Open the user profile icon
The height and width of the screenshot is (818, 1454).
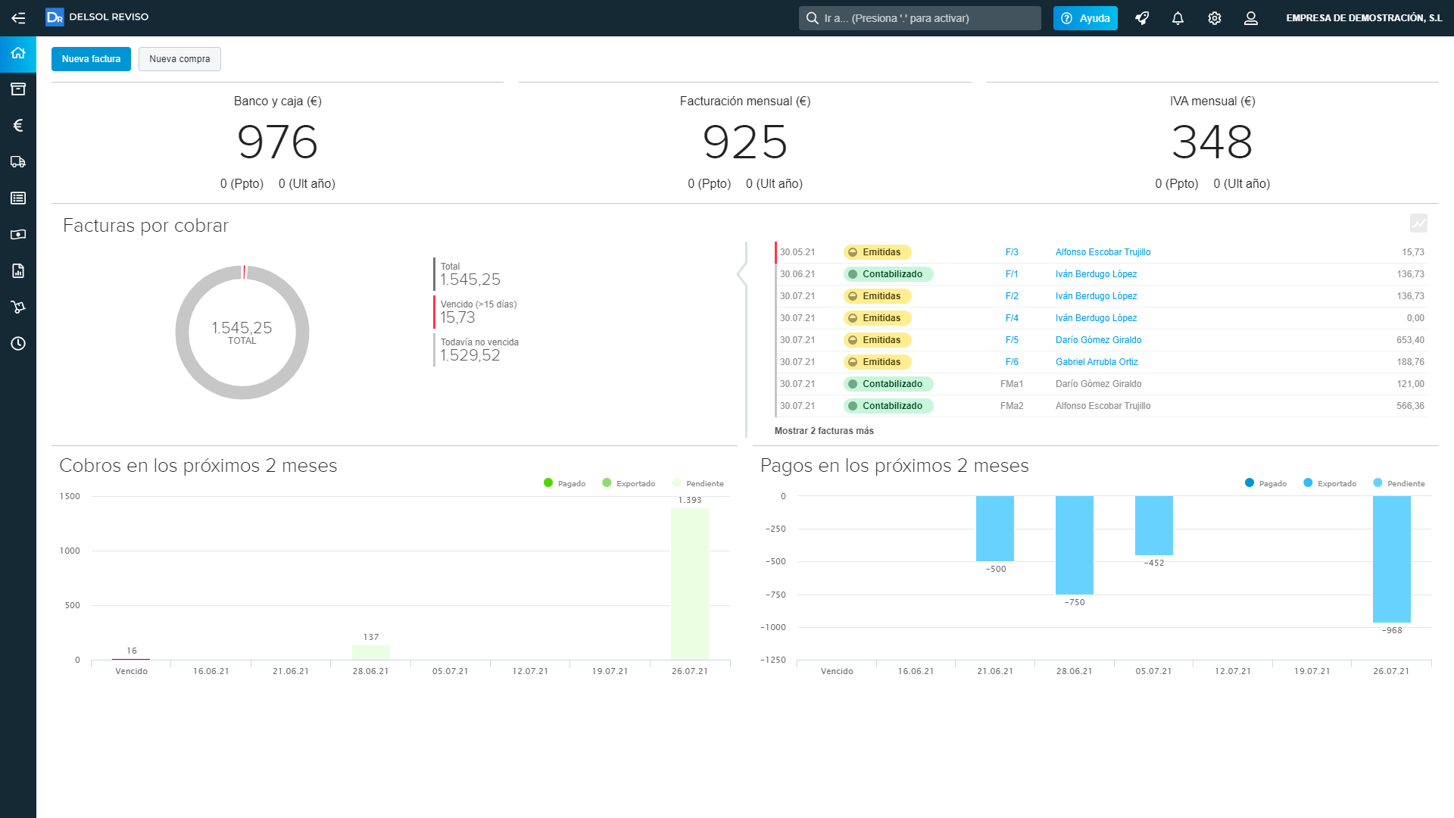(1251, 18)
